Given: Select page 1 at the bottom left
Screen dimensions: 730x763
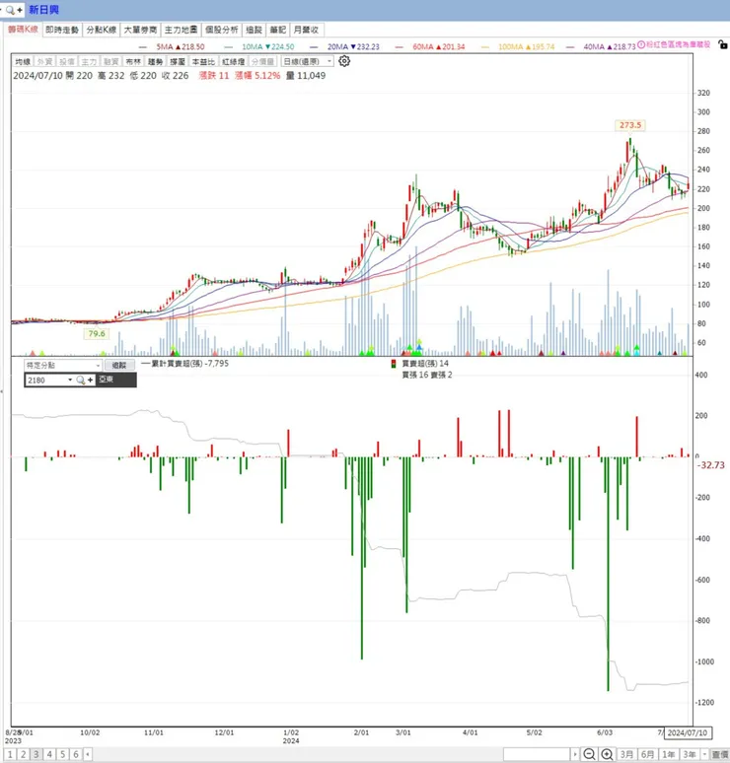Looking at the screenshot, I should coord(10,754).
